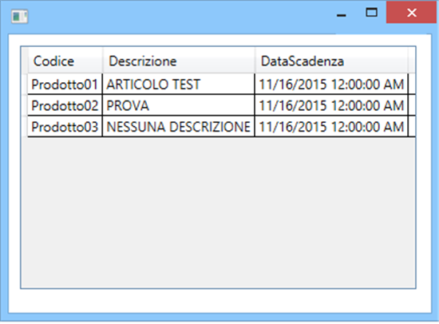Select the date cell in Prodotto03 row
Viewport: 439px width, 324px height.
331,127
